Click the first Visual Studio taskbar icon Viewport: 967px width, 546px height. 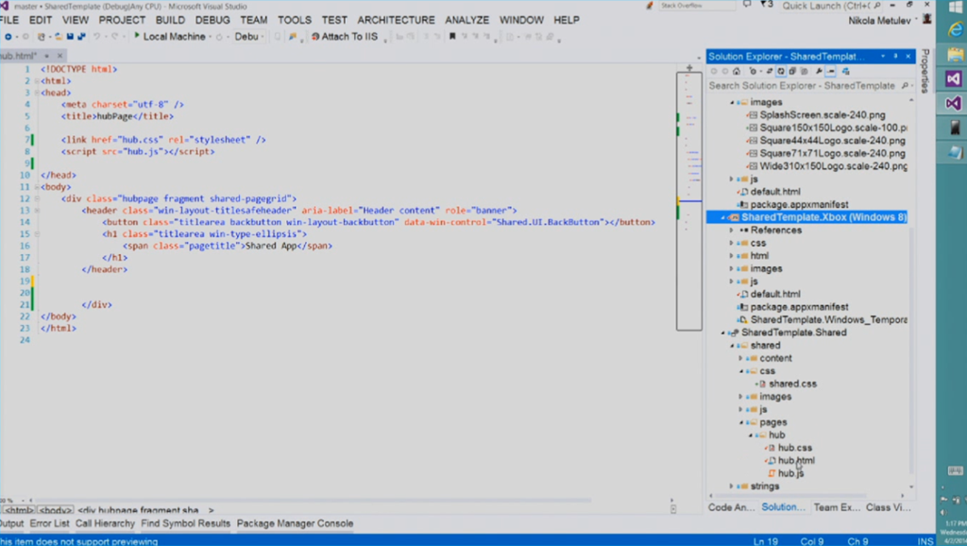954,79
